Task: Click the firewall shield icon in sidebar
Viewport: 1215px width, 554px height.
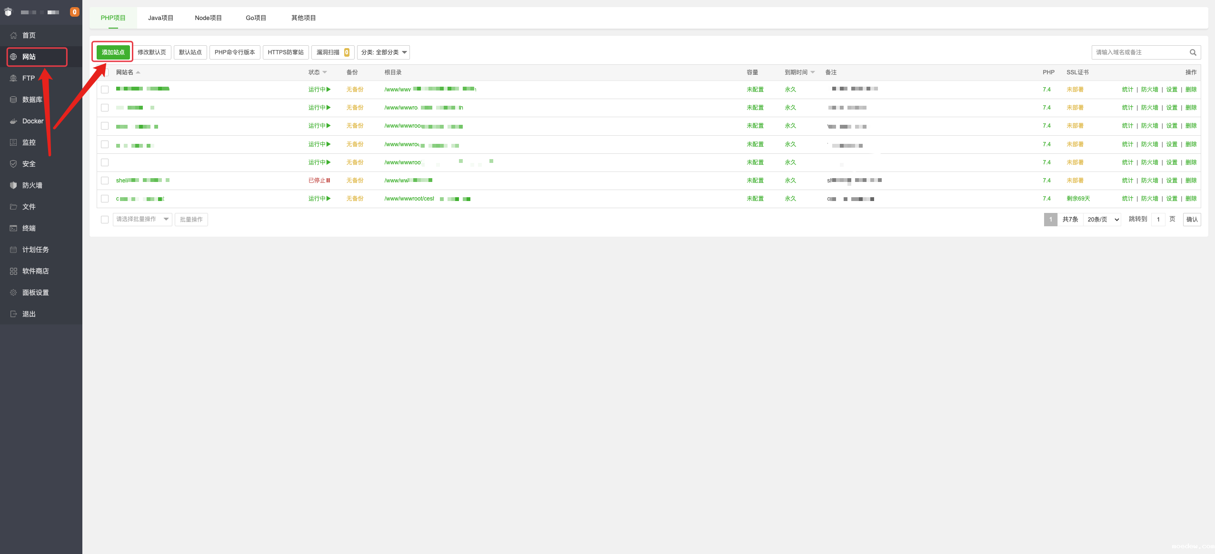Action: pos(13,185)
